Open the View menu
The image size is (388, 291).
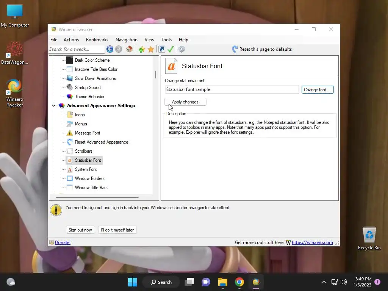pos(149,39)
